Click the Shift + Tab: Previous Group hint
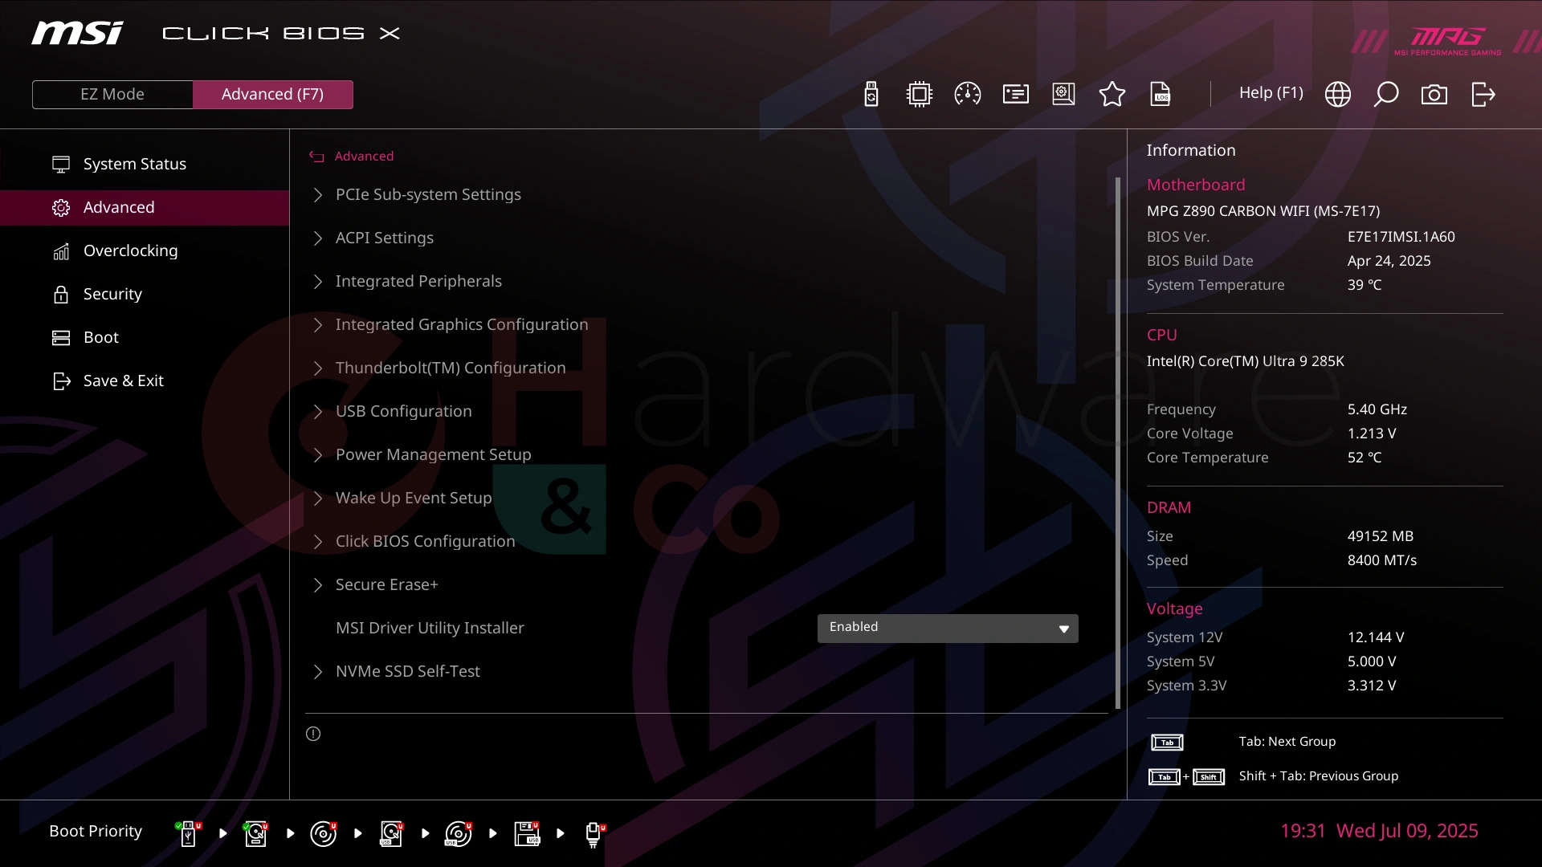Screen dimensions: 1542x867 click(1319, 776)
